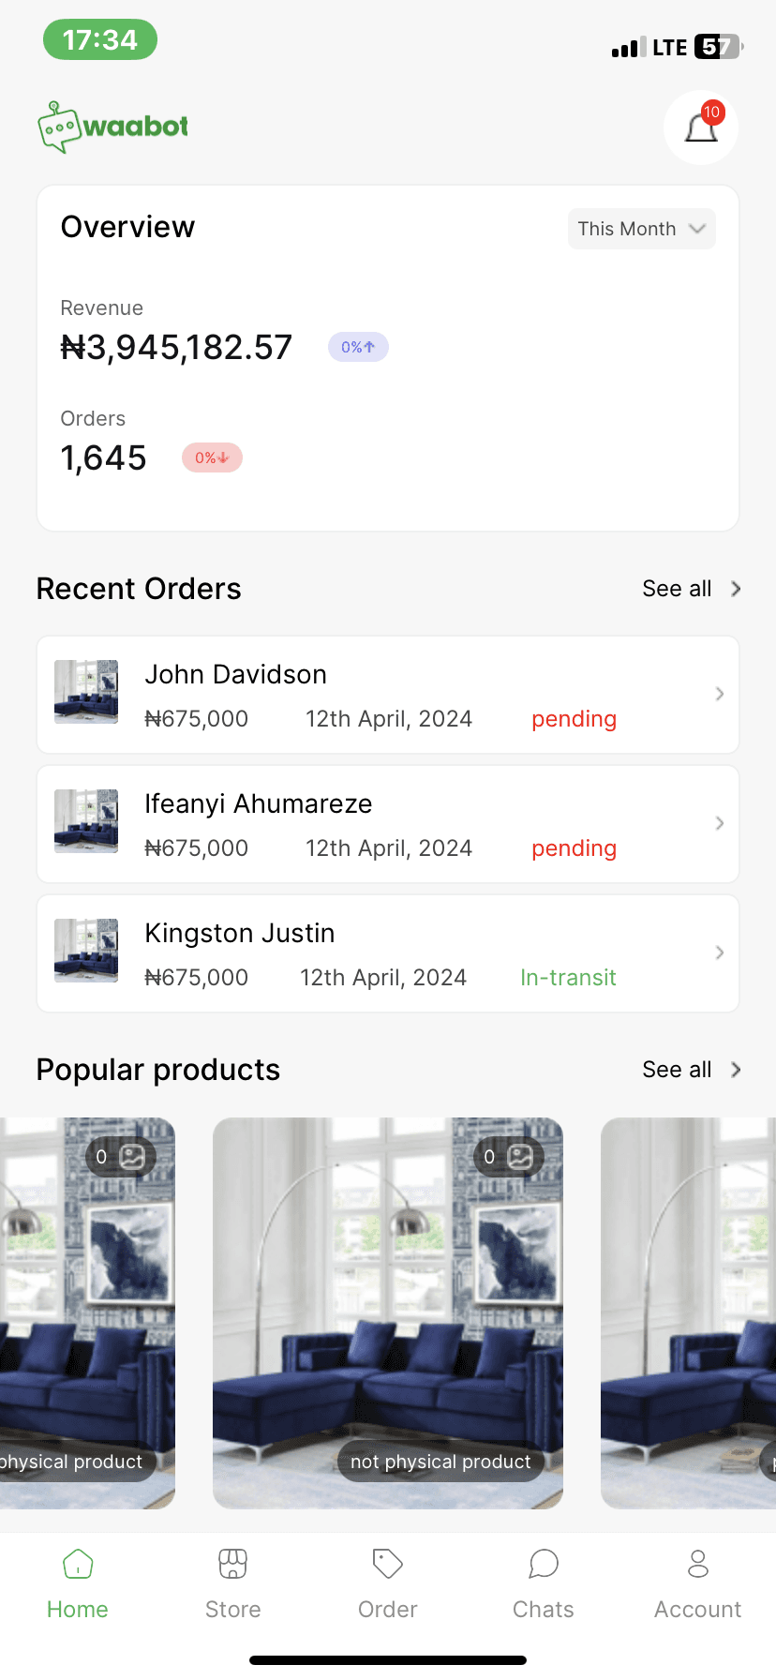Viewport: 776px width, 1680px height.
Task: See all recent orders
Action: point(692,589)
